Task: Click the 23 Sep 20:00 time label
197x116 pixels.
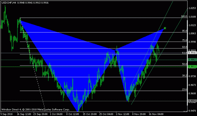Action: click(x=40, y=114)
